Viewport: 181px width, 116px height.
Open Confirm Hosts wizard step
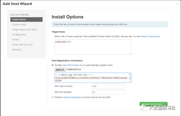(19, 25)
